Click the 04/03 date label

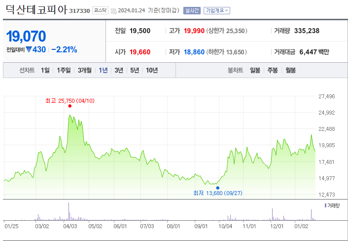pos(70,226)
